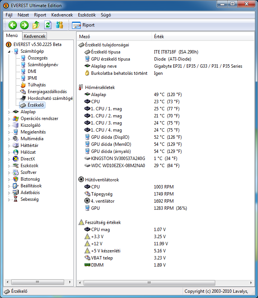Image resolution: width=258 pixels, height=298 pixels.
Task: Expand the Kiszolgáló tree node
Action: point(9,126)
